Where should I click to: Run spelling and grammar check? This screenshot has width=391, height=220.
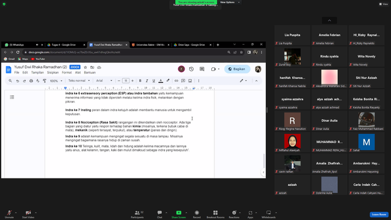[x=38, y=81]
